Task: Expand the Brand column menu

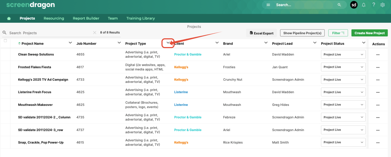Action: [266, 43]
